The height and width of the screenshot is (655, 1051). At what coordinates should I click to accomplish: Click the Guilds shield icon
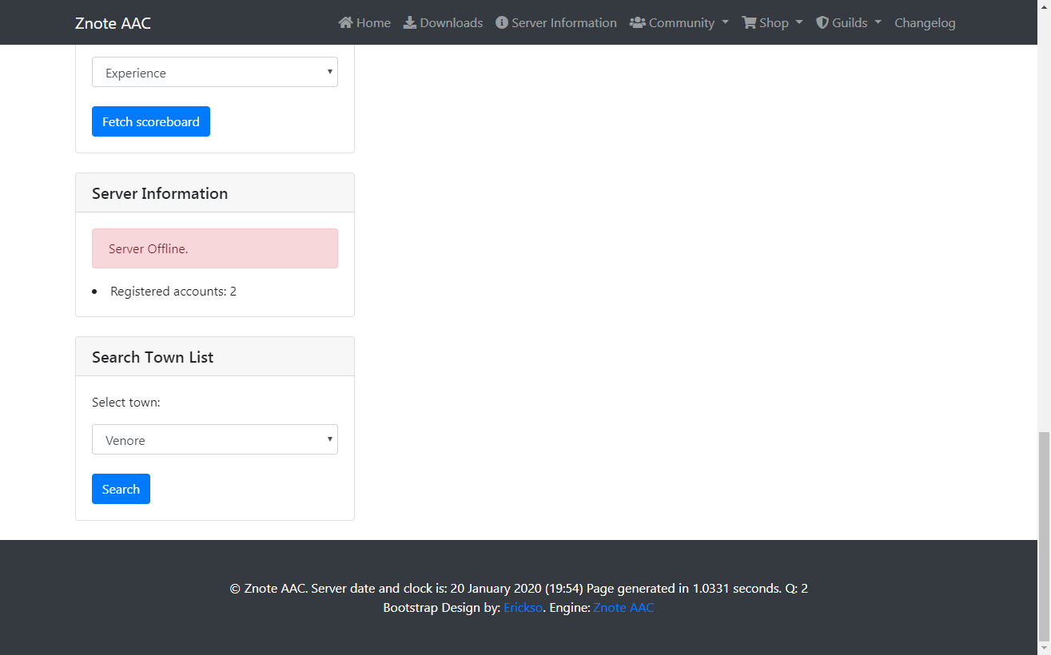point(821,22)
